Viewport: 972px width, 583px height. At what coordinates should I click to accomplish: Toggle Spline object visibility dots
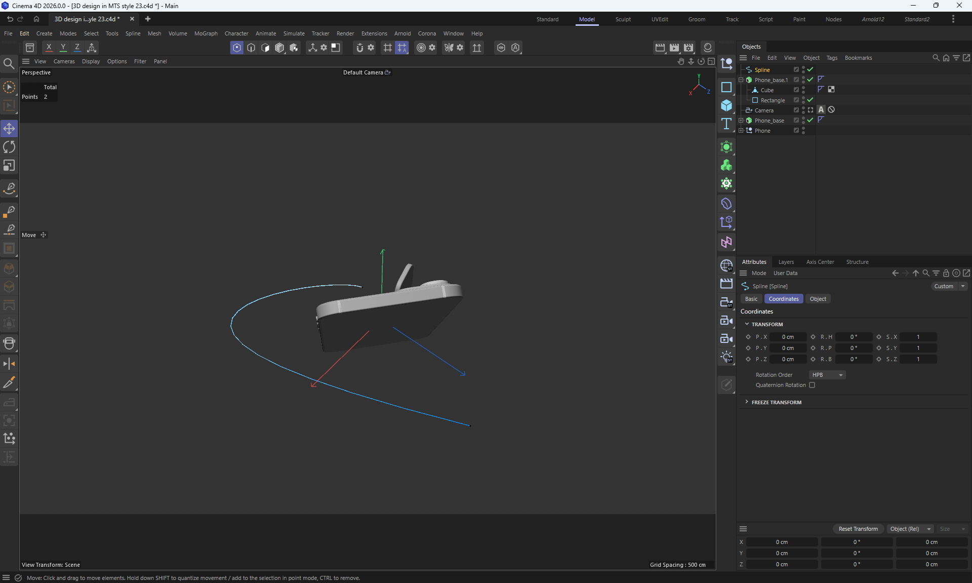(803, 69)
